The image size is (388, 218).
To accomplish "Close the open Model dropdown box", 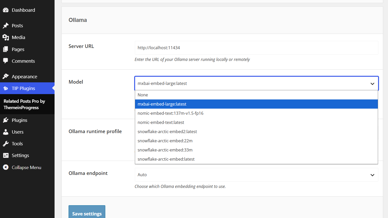I will coord(256,83).
